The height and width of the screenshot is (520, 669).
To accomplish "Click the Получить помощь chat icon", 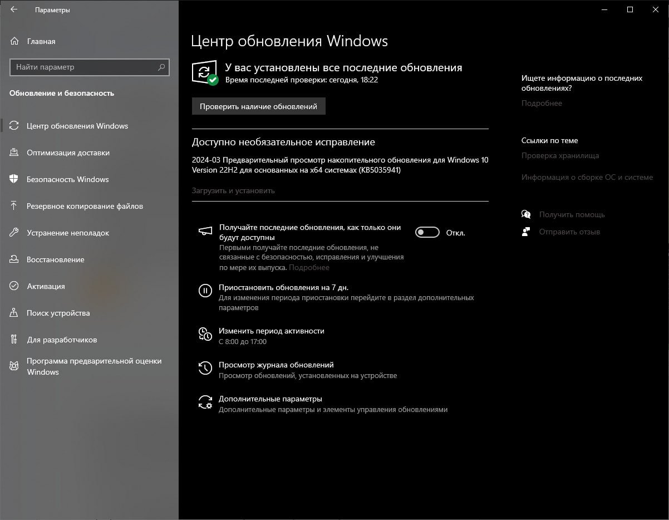I will click(x=526, y=214).
